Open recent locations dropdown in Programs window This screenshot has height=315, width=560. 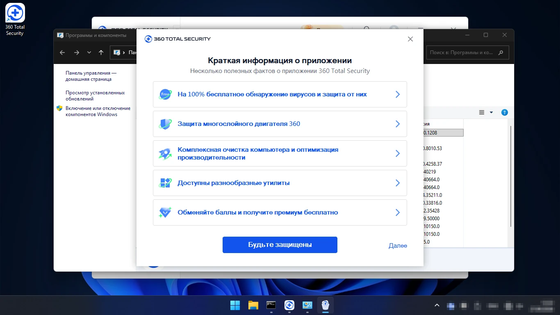point(89,52)
